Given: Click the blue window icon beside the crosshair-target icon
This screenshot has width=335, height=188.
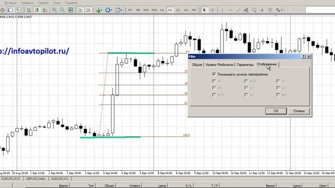Looking at the screenshot, I should (10, 10).
